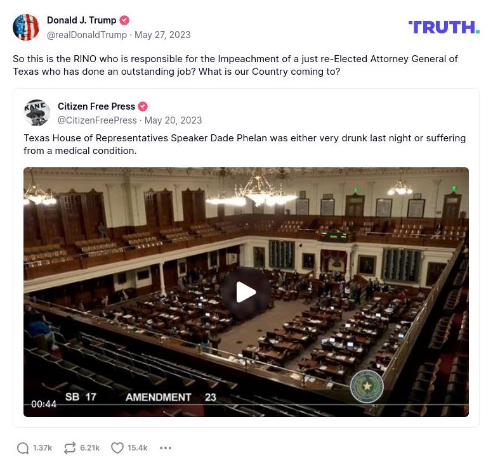Open the @CitizenFreePress handle link
This screenshot has height=467, width=493.
pyautogui.click(x=97, y=120)
